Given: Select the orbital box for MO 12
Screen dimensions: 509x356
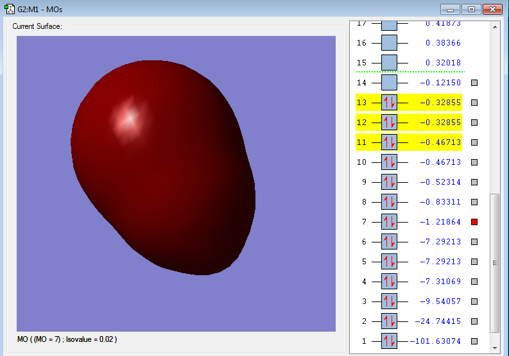Looking at the screenshot, I should pos(389,123).
